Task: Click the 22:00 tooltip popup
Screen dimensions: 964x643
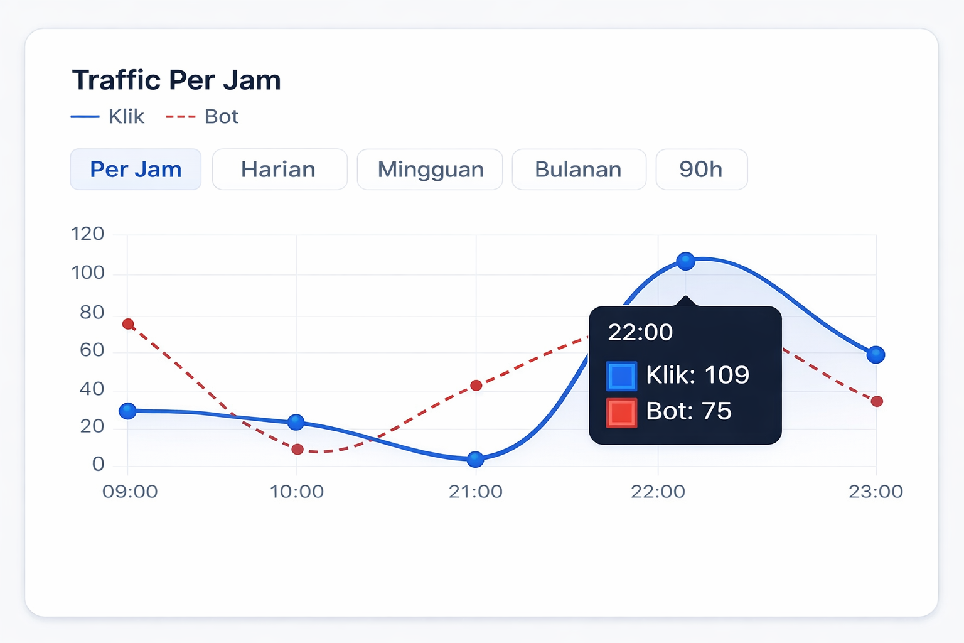Action: point(685,374)
